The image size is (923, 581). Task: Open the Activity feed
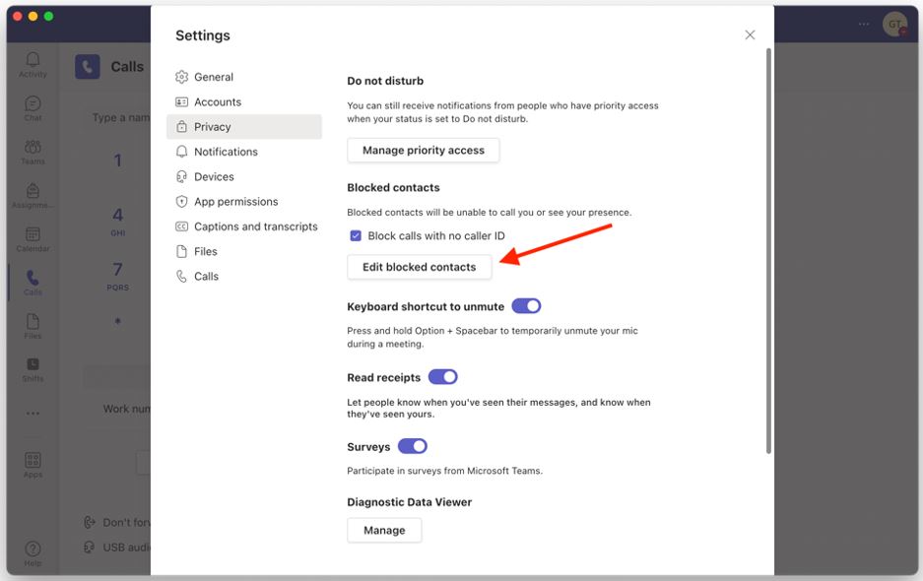click(33, 62)
